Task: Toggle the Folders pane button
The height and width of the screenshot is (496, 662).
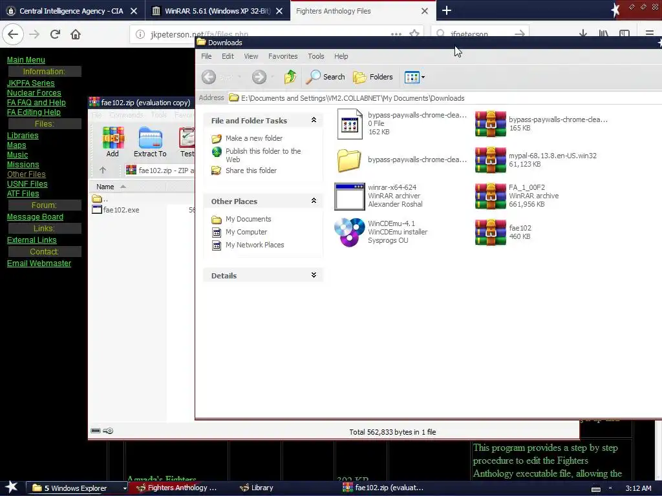Action: (373, 77)
